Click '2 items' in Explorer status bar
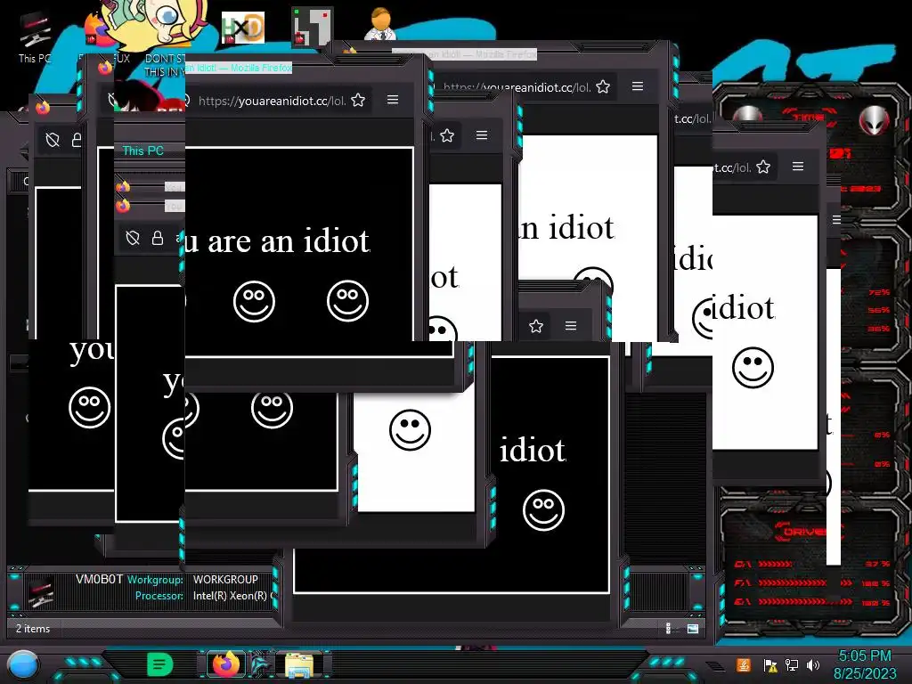Viewport: 912px width, 684px height. point(33,629)
